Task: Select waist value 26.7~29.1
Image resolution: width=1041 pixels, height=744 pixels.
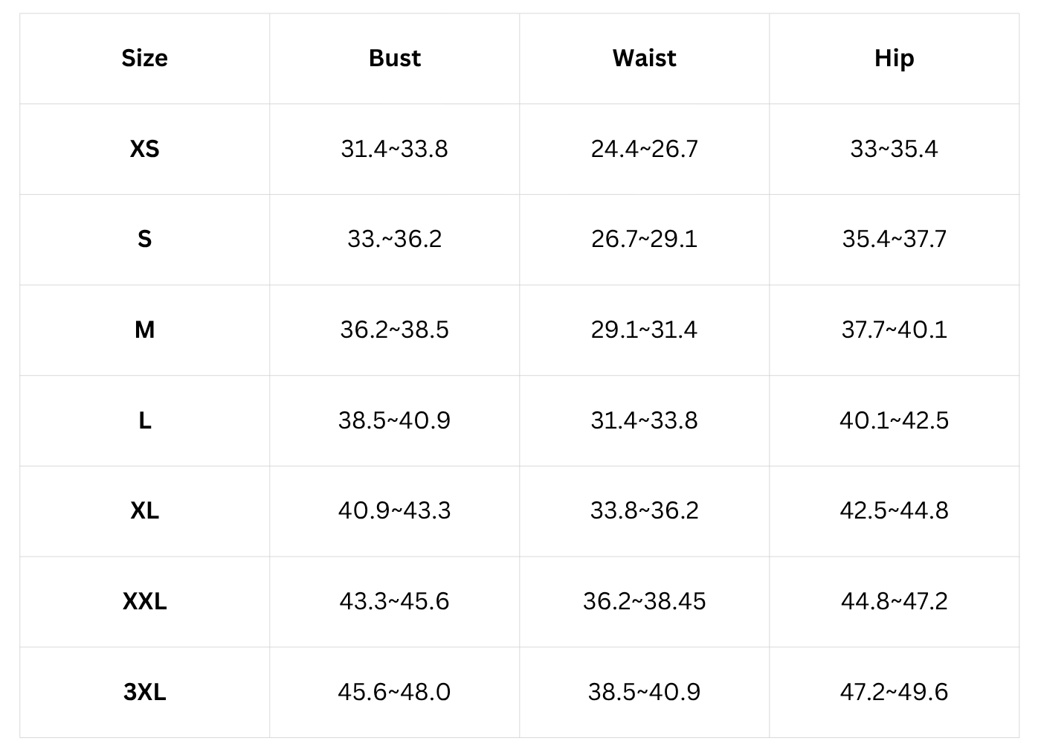Action: click(x=644, y=239)
